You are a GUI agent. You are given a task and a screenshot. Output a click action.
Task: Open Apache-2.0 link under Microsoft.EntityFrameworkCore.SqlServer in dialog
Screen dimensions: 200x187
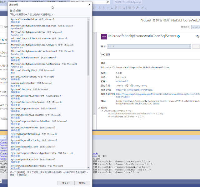[17, 28]
